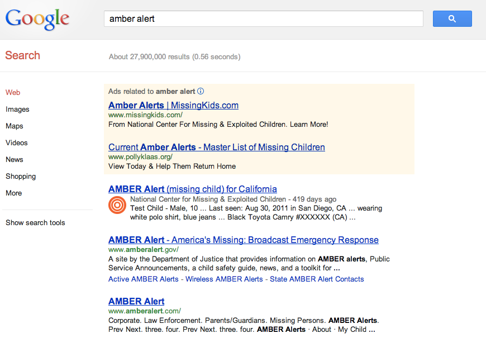Expand the More search categories
This screenshot has width=486, height=338.
(13, 193)
